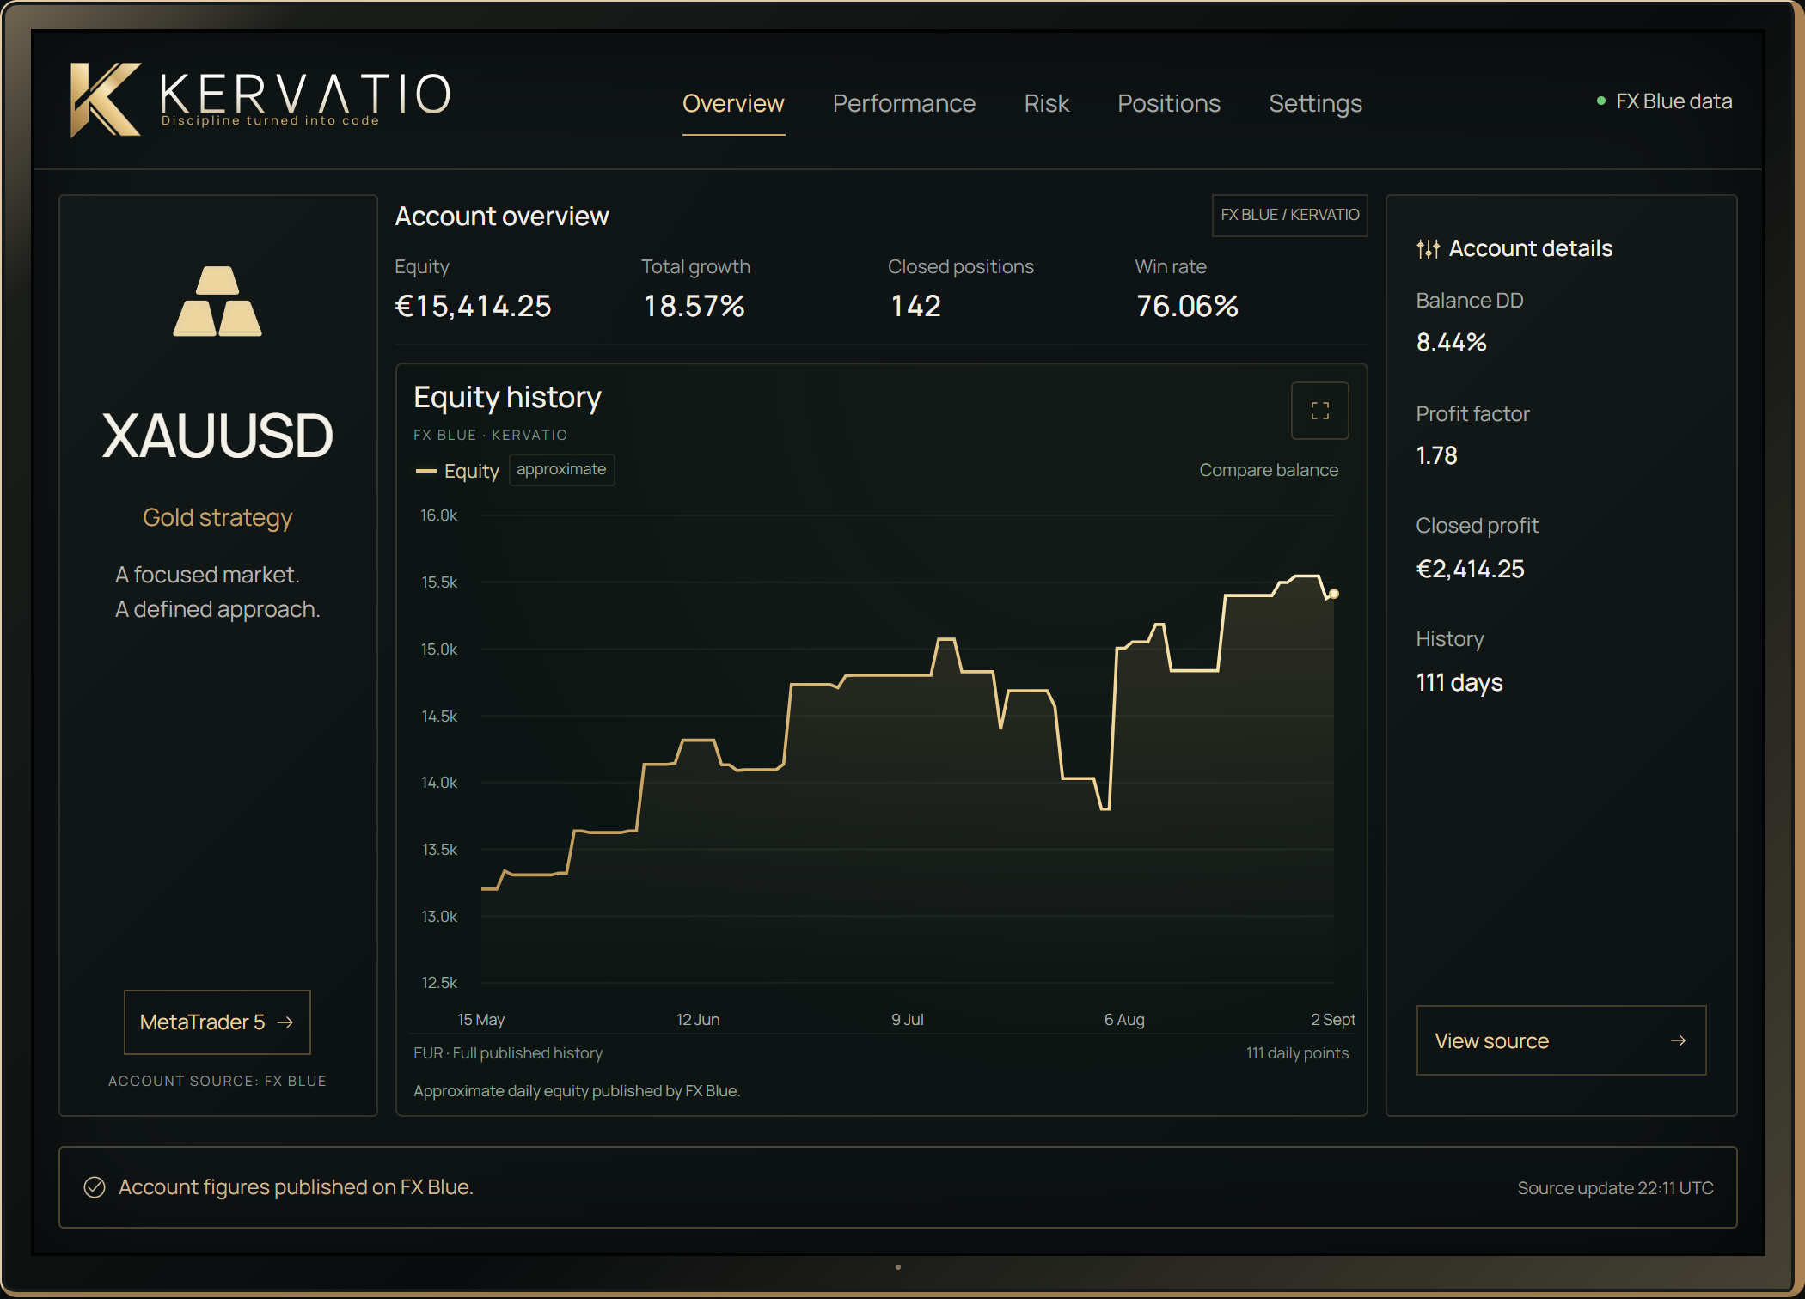This screenshot has height=1299, width=1805.
Task: Click the green FX Blue data status dot
Action: [x=1600, y=101]
